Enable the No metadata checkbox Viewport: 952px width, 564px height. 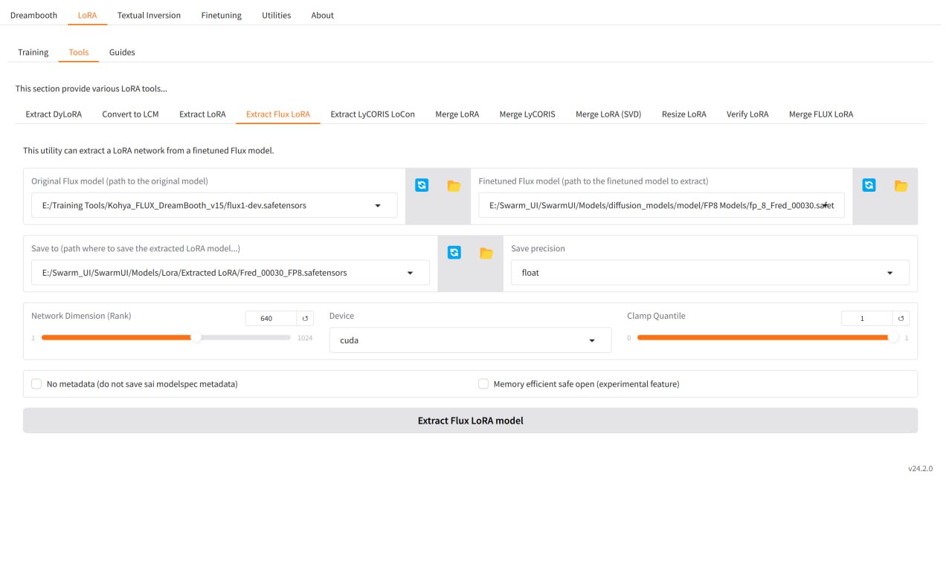click(x=36, y=384)
